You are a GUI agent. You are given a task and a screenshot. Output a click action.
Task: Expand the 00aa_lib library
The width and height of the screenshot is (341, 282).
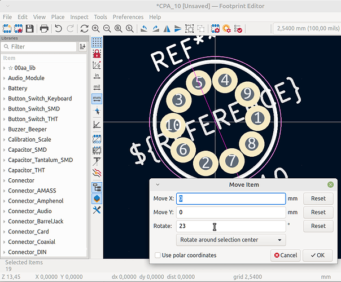[x=4, y=68]
